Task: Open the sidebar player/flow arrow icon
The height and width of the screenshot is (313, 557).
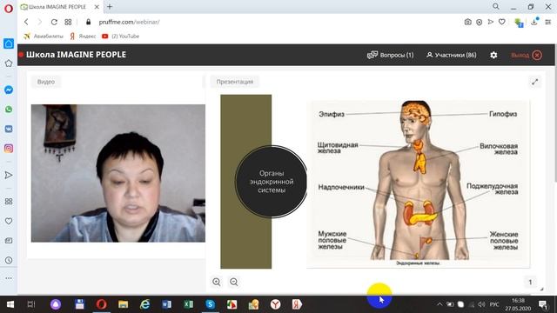Action: click(x=9, y=175)
